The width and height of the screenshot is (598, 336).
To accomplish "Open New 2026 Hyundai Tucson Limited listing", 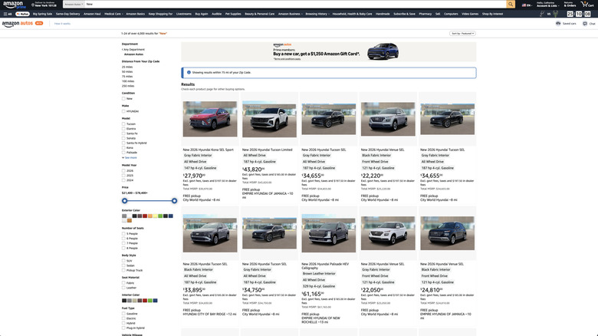I will coord(267,150).
